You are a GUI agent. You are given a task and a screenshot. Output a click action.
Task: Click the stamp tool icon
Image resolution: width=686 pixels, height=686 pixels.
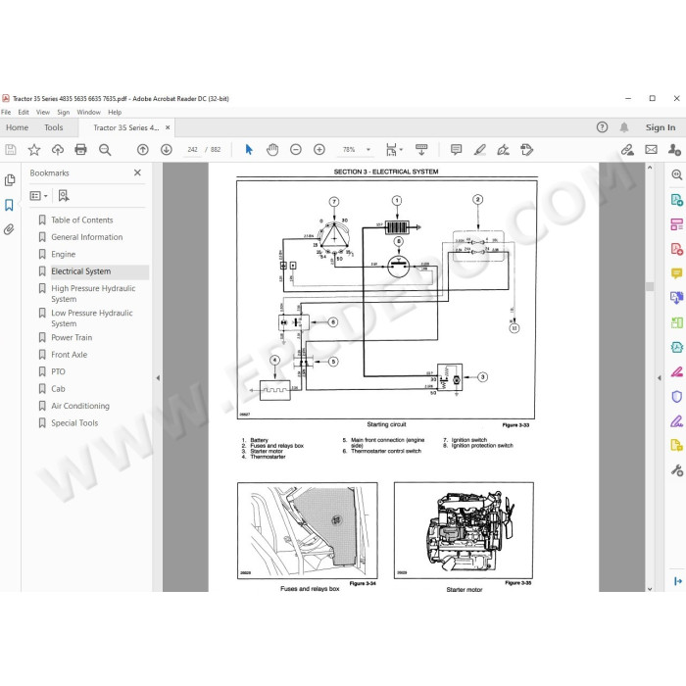click(x=527, y=150)
